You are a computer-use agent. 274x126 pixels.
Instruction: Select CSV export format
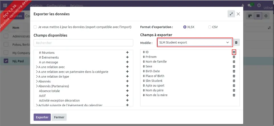point(210,27)
